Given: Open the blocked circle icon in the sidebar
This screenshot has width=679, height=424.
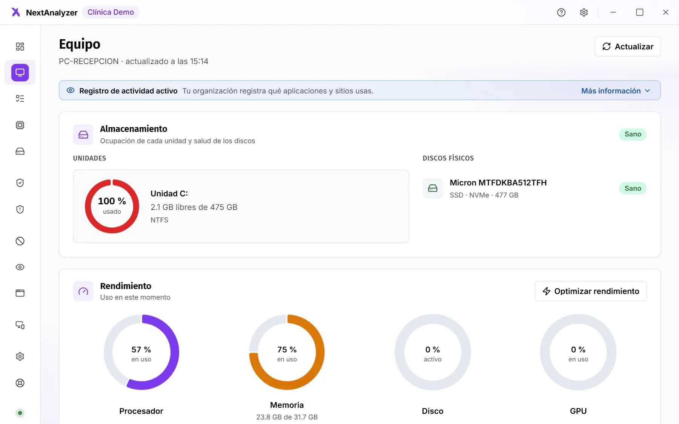Looking at the screenshot, I should tap(20, 241).
